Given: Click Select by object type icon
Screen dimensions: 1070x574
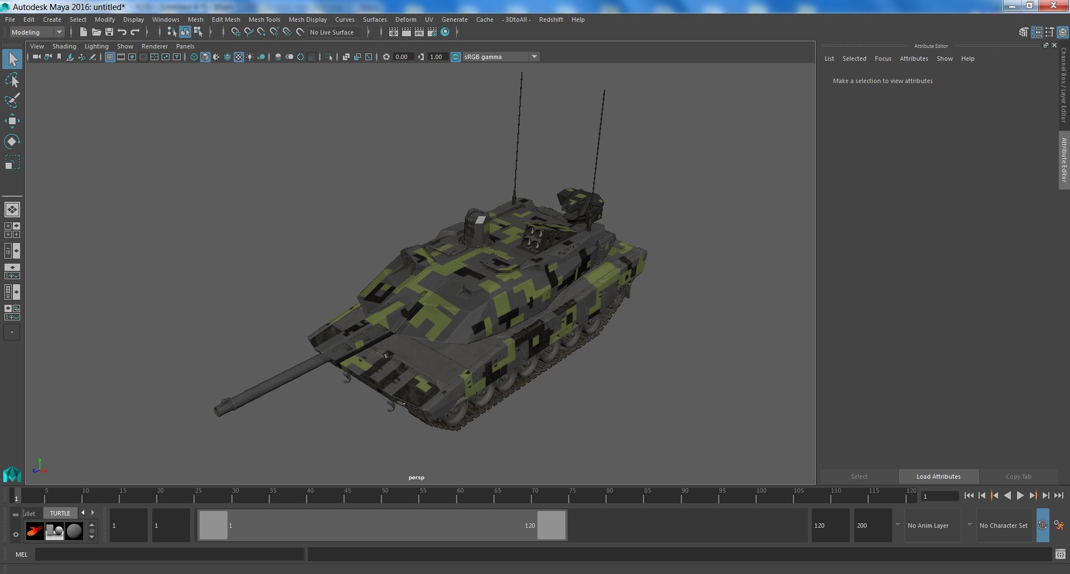Looking at the screenshot, I should click(185, 32).
